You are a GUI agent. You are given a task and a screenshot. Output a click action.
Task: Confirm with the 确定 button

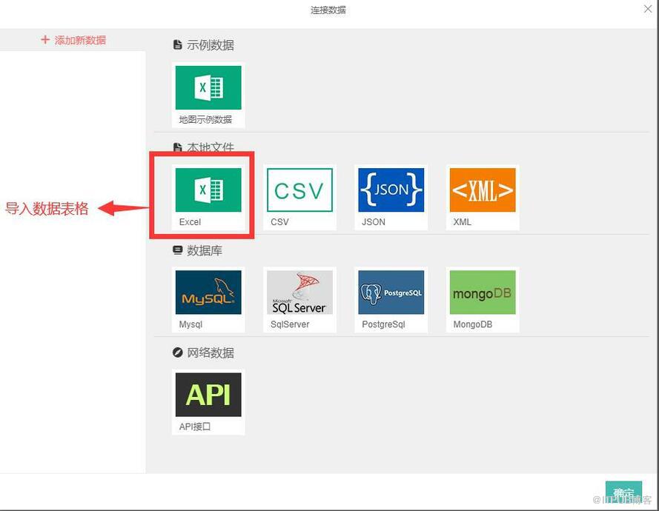[x=623, y=492]
